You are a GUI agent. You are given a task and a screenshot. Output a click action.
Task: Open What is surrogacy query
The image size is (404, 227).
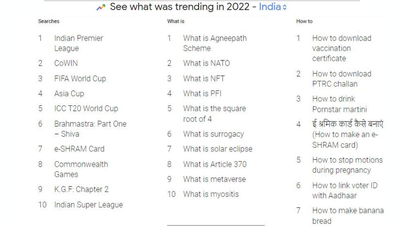pos(213,134)
